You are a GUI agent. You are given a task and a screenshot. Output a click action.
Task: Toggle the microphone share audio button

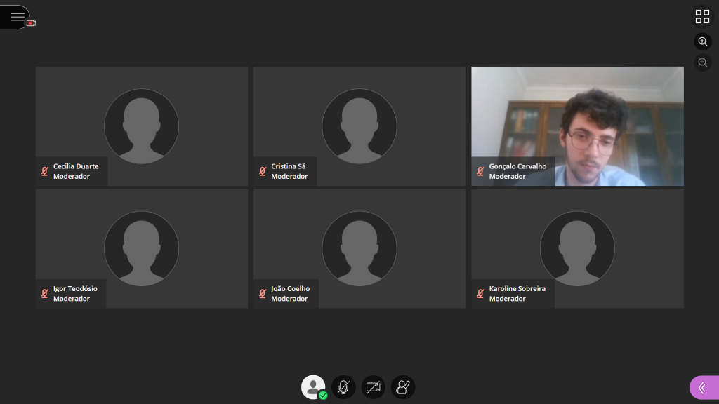343,386
